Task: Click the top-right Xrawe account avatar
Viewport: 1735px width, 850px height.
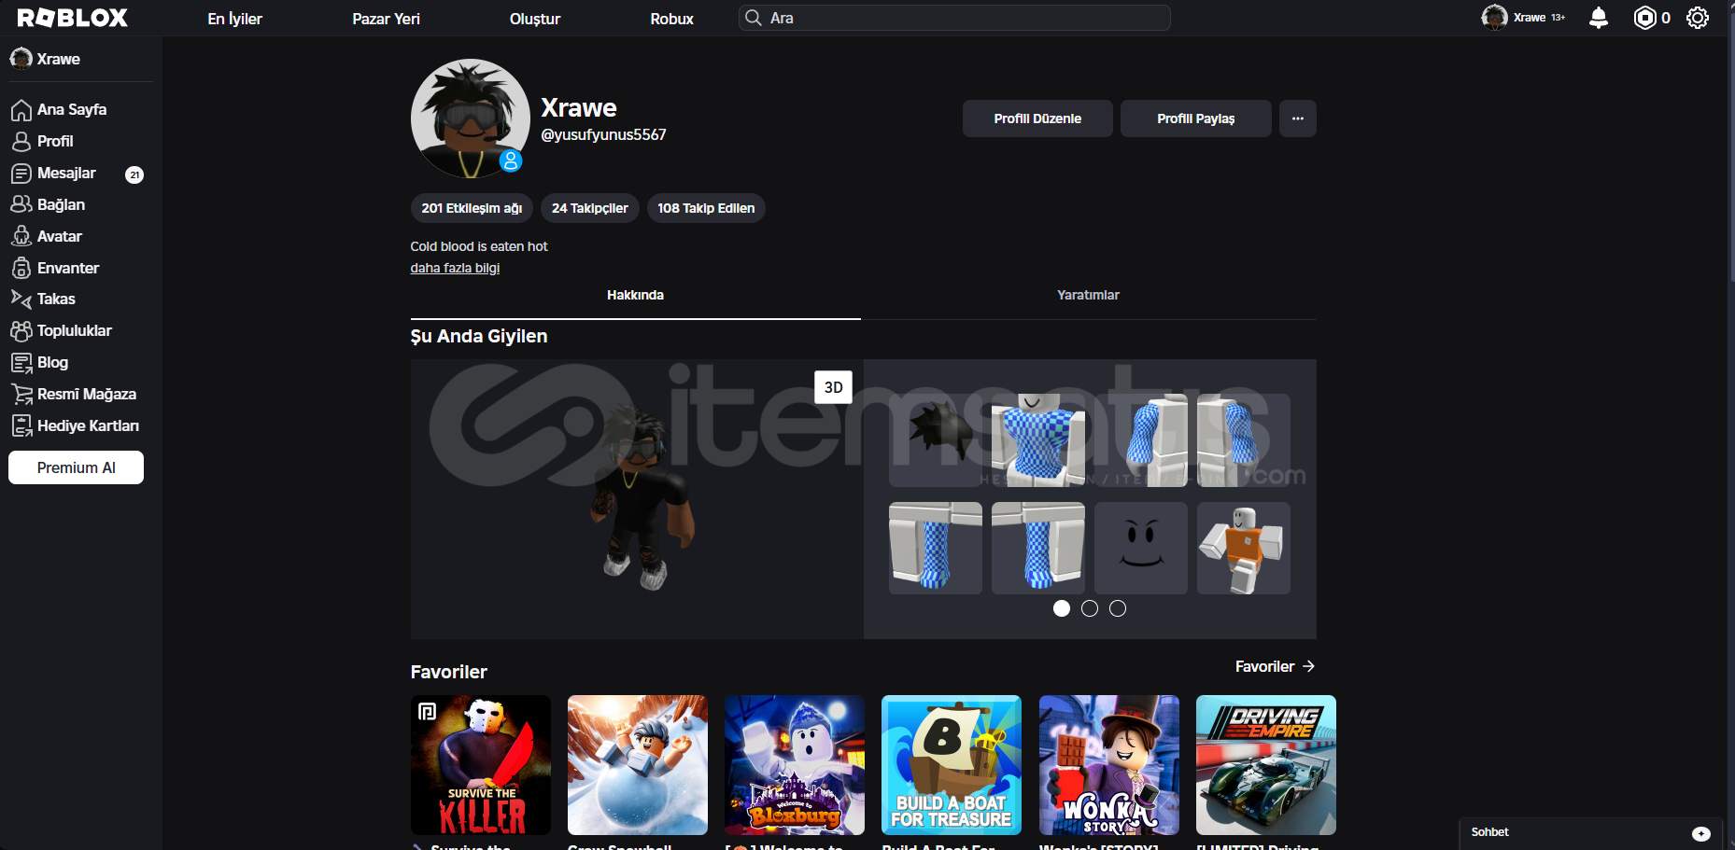Action: (1494, 18)
